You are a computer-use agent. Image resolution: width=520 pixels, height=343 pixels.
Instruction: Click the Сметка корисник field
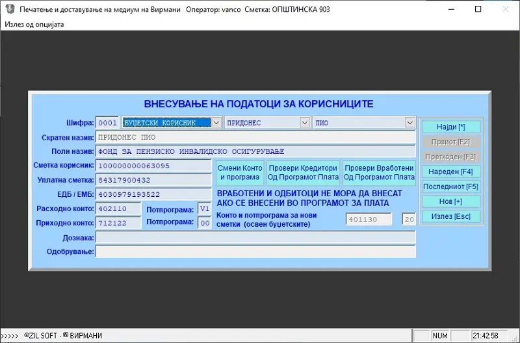coord(153,166)
